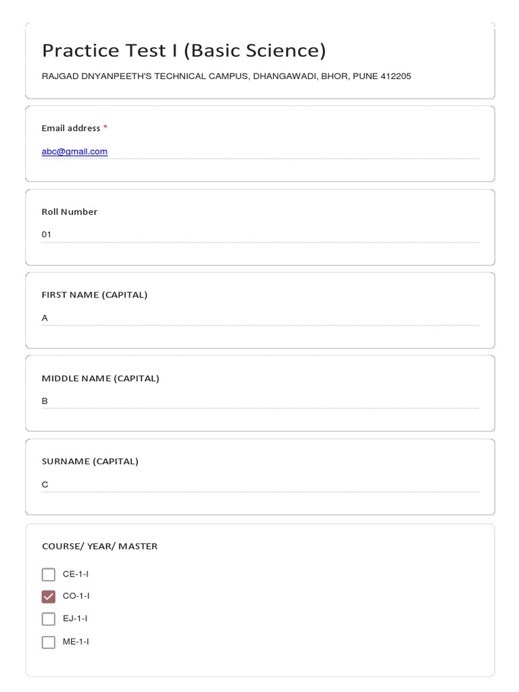This screenshot has height=692, width=519.
Task: Focus the Roll Number field containing 01
Action: click(260, 234)
